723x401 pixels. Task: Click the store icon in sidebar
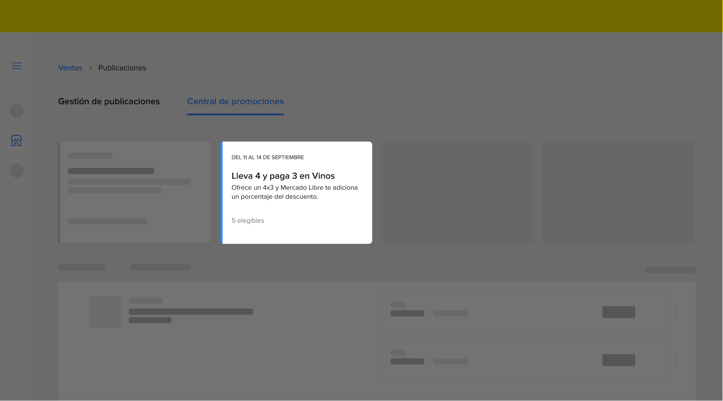[x=16, y=141]
